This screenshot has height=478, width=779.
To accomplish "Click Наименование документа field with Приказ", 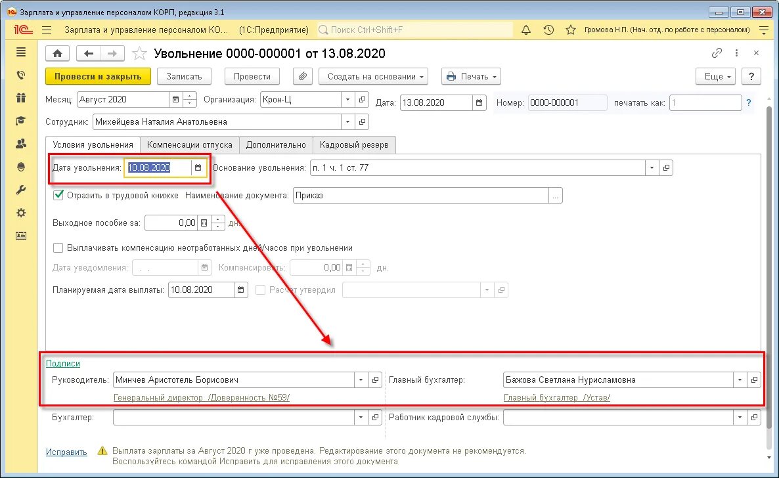I will pyautogui.click(x=421, y=195).
